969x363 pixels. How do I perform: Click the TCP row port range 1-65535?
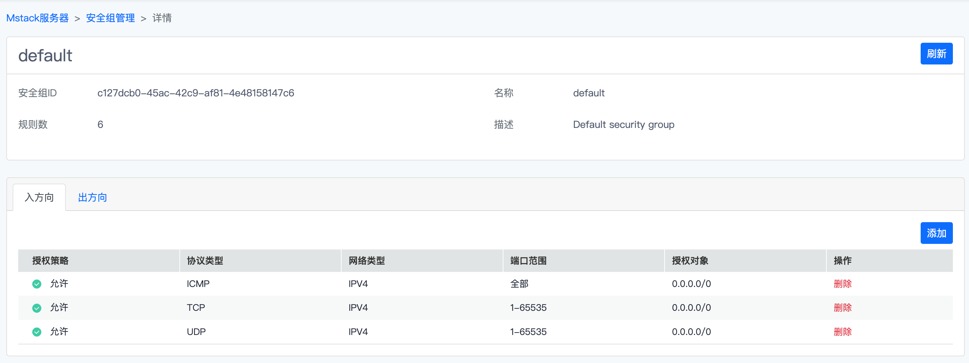[529, 308]
